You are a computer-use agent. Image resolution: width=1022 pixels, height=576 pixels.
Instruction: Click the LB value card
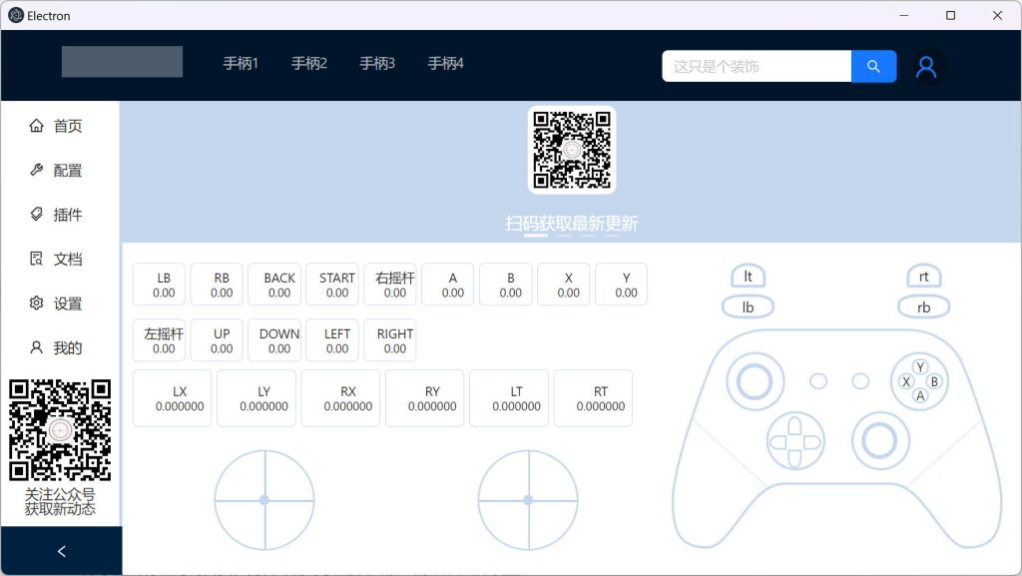coord(159,285)
